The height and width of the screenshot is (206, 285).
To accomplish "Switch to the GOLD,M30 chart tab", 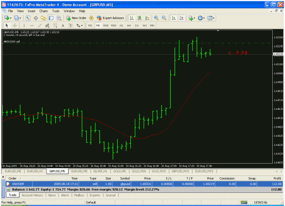I will pos(139,171).
